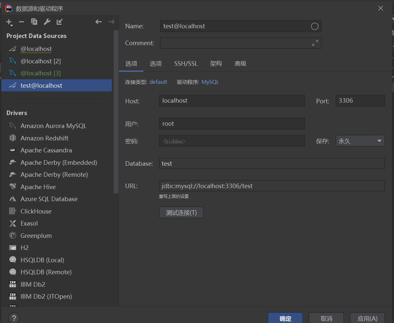Open driver settings wrench icon

tap(47, 22)
